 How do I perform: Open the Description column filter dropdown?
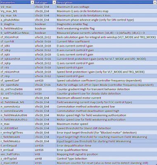(x=155, y=2)
